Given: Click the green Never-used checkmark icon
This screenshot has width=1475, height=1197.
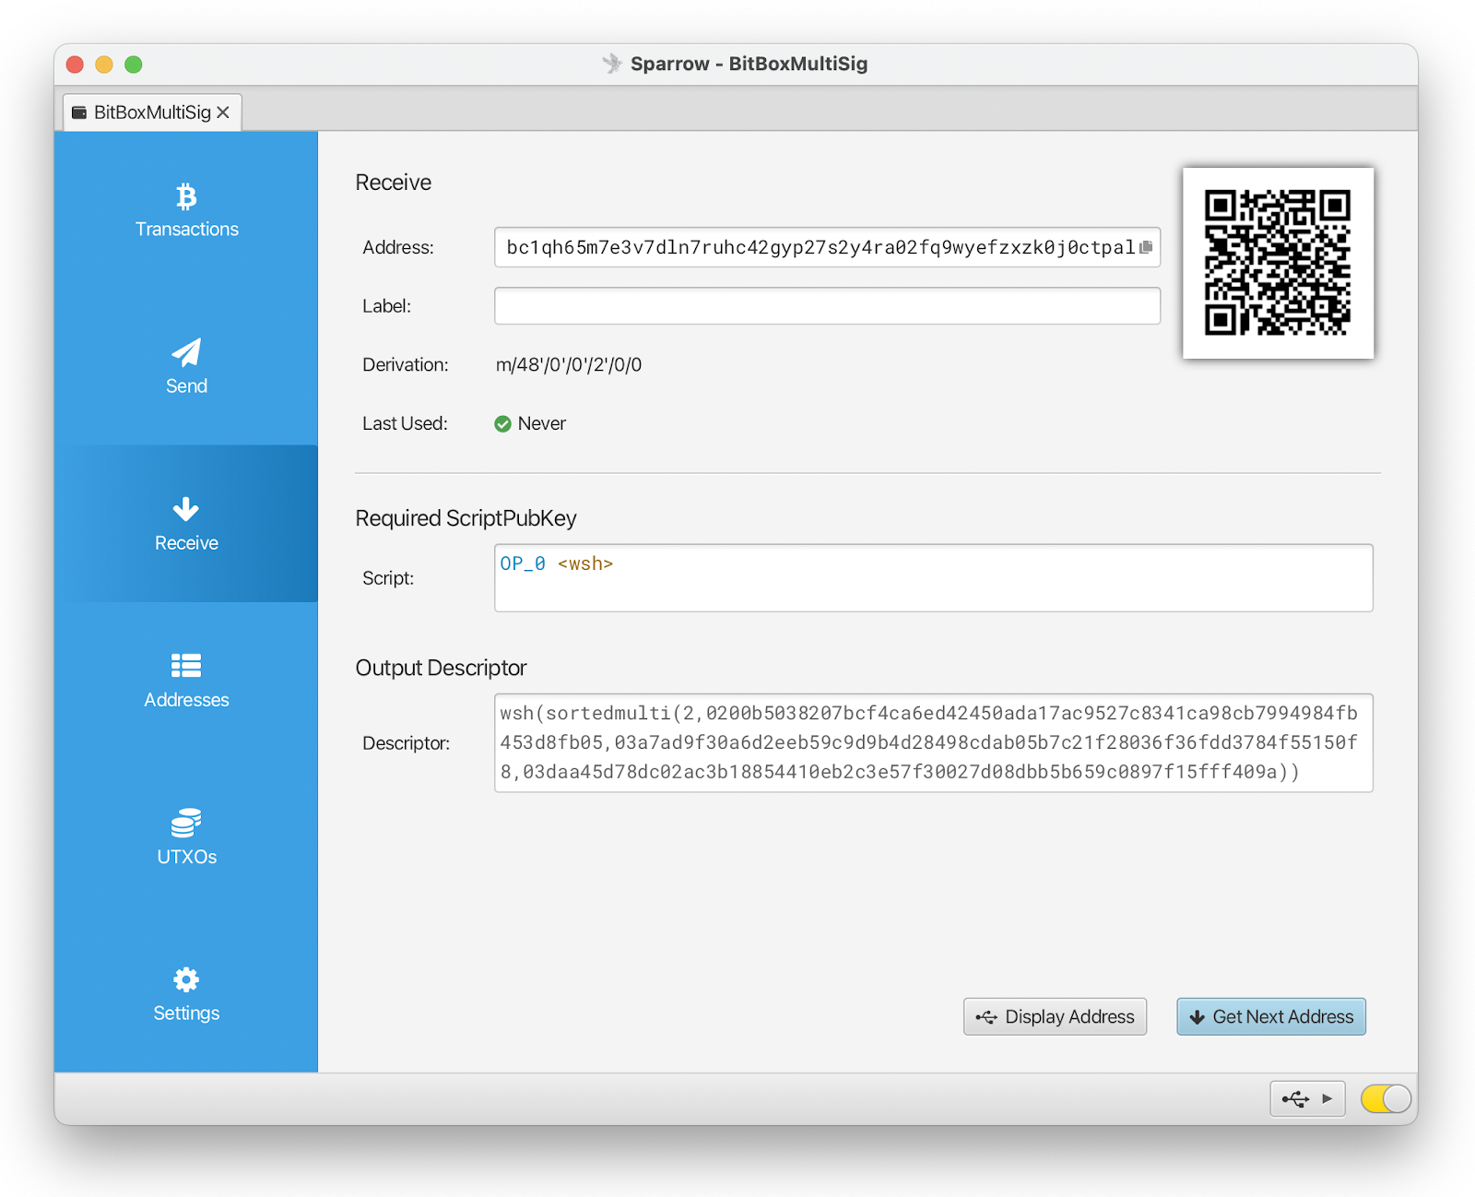Looking at the screenshot, I should point(502,423).
